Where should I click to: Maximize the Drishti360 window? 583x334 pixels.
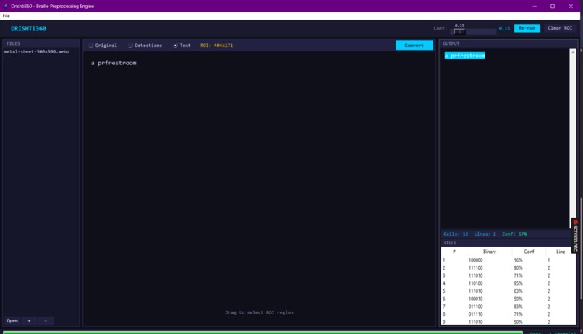553,6
